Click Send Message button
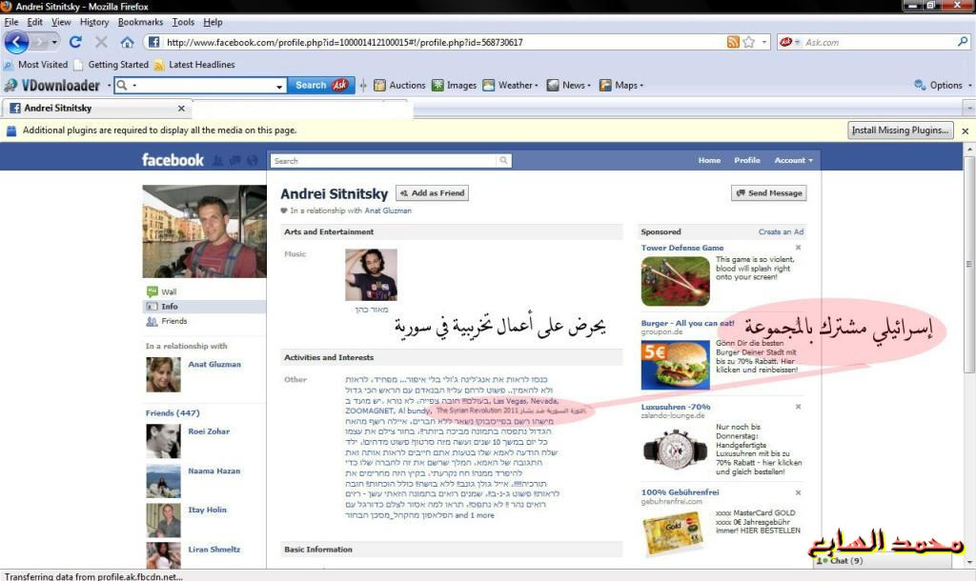Screen dimensions: 976x581 point(769,193)
